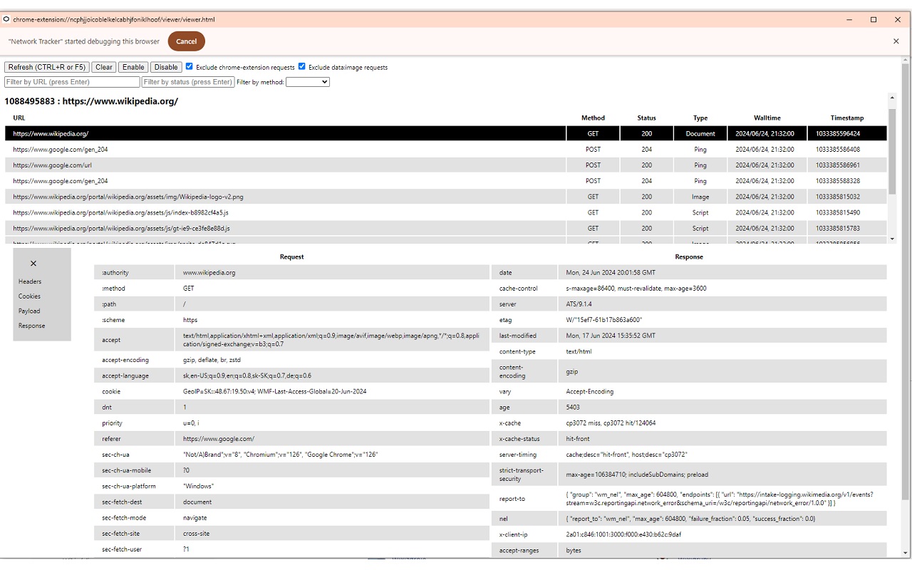Click the Response section heading
912x570 pixels.
(689, 256)
